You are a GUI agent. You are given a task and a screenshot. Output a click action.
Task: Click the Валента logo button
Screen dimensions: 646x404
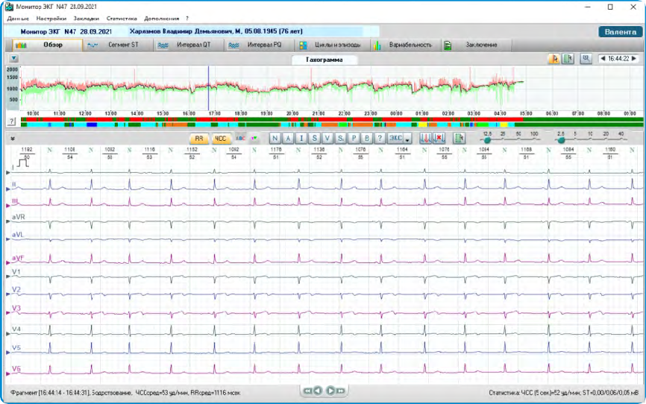620,31
